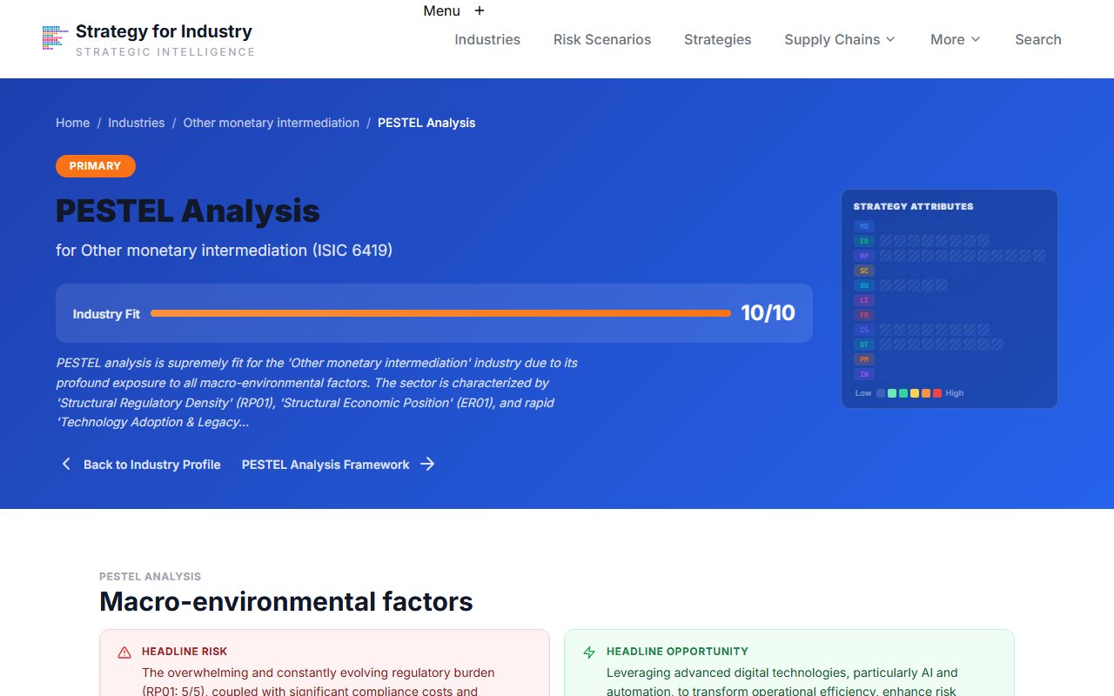Click the RP attribute badge
The height and width of the screenshot is (696, 1114).
click(x=863, y=256)
